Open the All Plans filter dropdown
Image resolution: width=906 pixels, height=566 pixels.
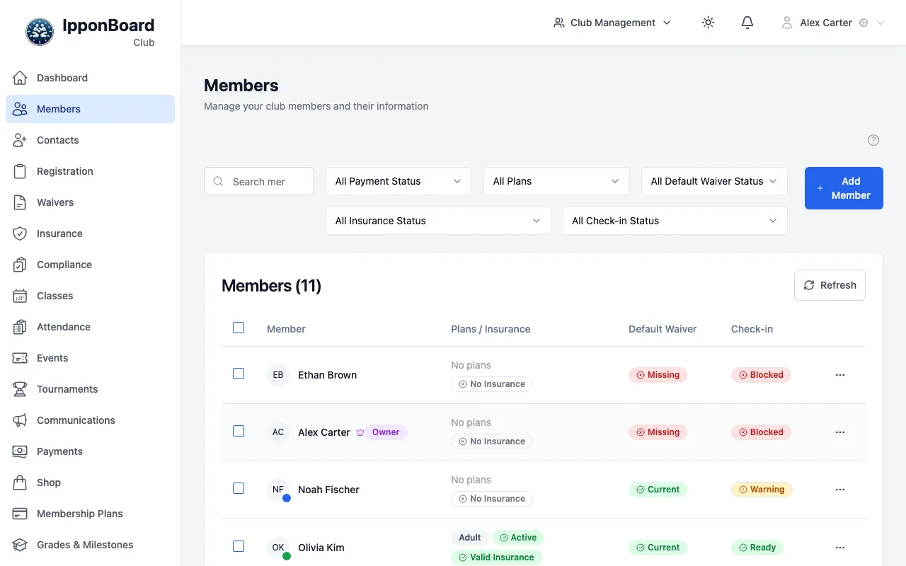(x=556, y=181)
